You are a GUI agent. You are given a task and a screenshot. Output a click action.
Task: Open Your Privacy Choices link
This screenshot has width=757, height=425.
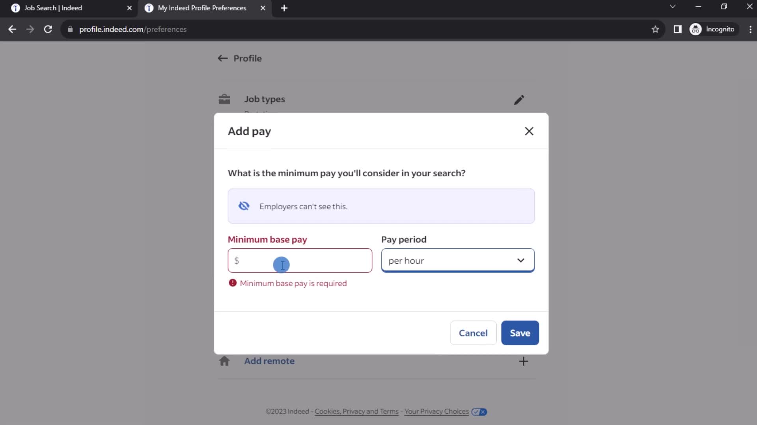[x=437, y=412]
